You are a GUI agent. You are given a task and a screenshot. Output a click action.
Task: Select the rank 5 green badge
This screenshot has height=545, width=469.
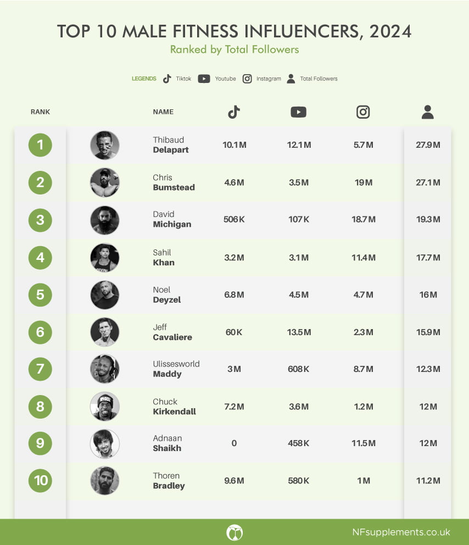[x=40, y=294]
